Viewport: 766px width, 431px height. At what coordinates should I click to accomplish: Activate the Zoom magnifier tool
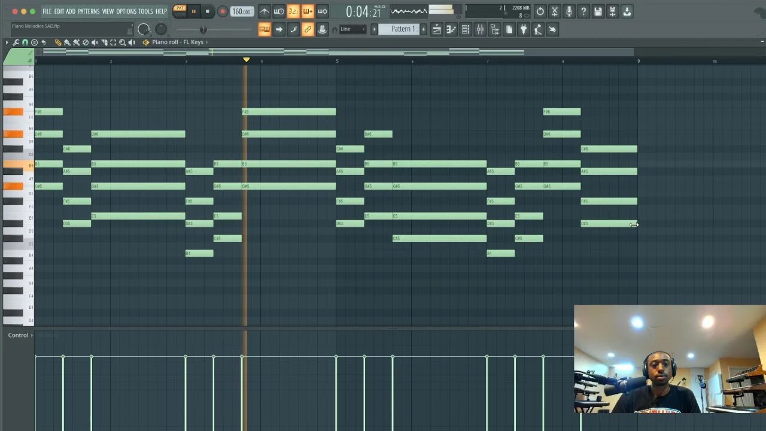click(122, 43)
